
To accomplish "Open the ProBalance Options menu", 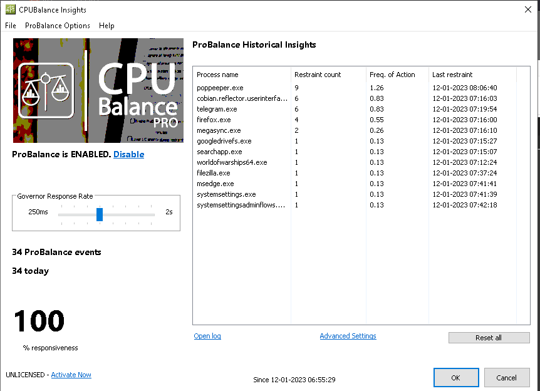I will 58,26.
